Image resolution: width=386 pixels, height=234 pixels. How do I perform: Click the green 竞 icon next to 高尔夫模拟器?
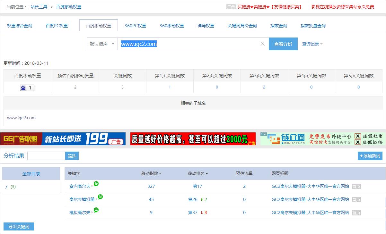click(x=100, y=196)
